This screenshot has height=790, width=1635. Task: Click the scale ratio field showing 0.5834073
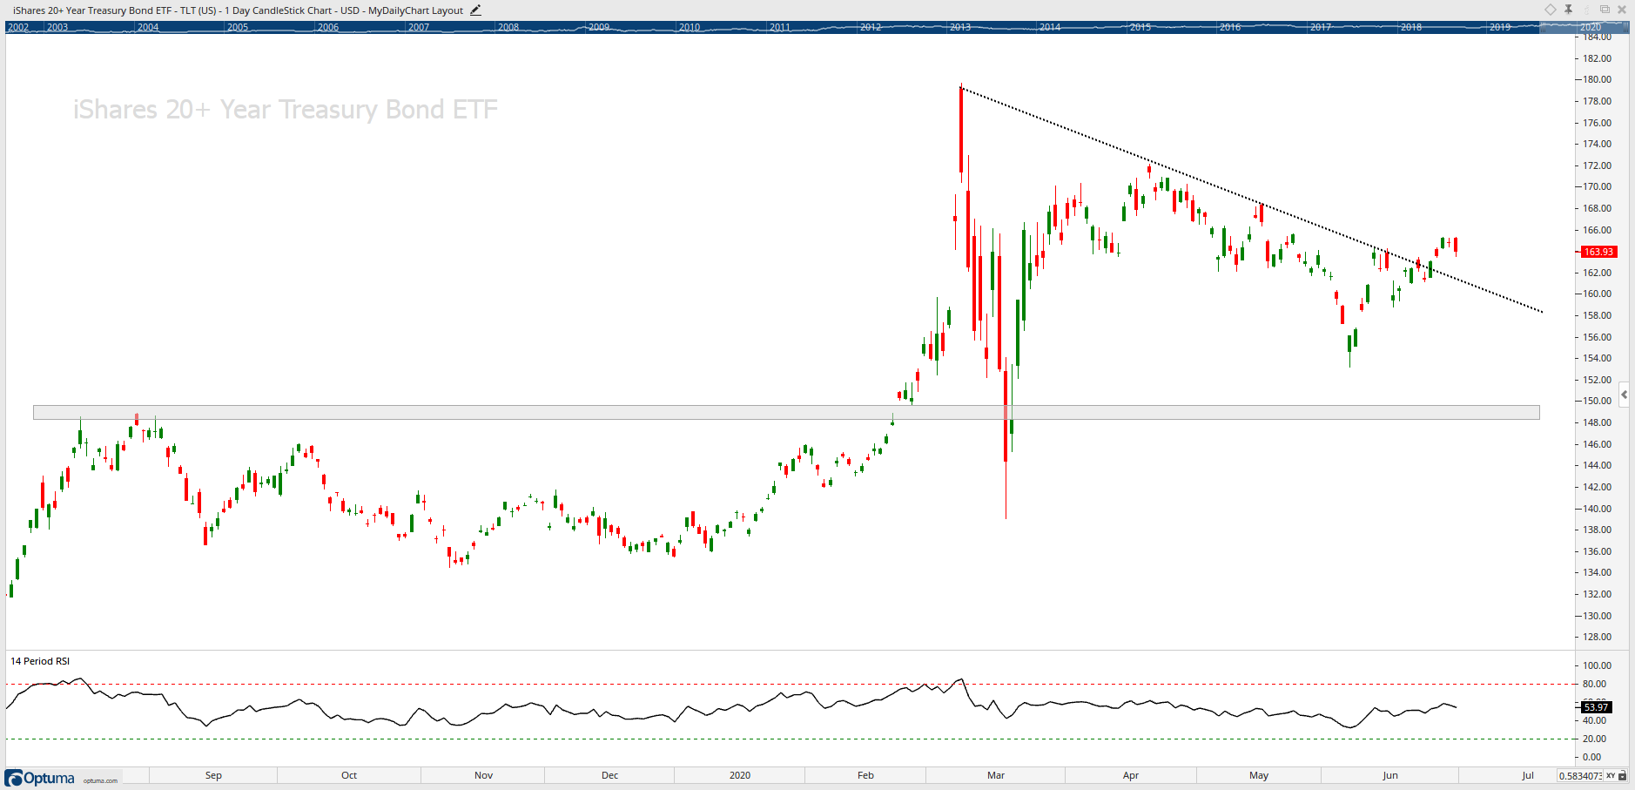(1580, 775)
